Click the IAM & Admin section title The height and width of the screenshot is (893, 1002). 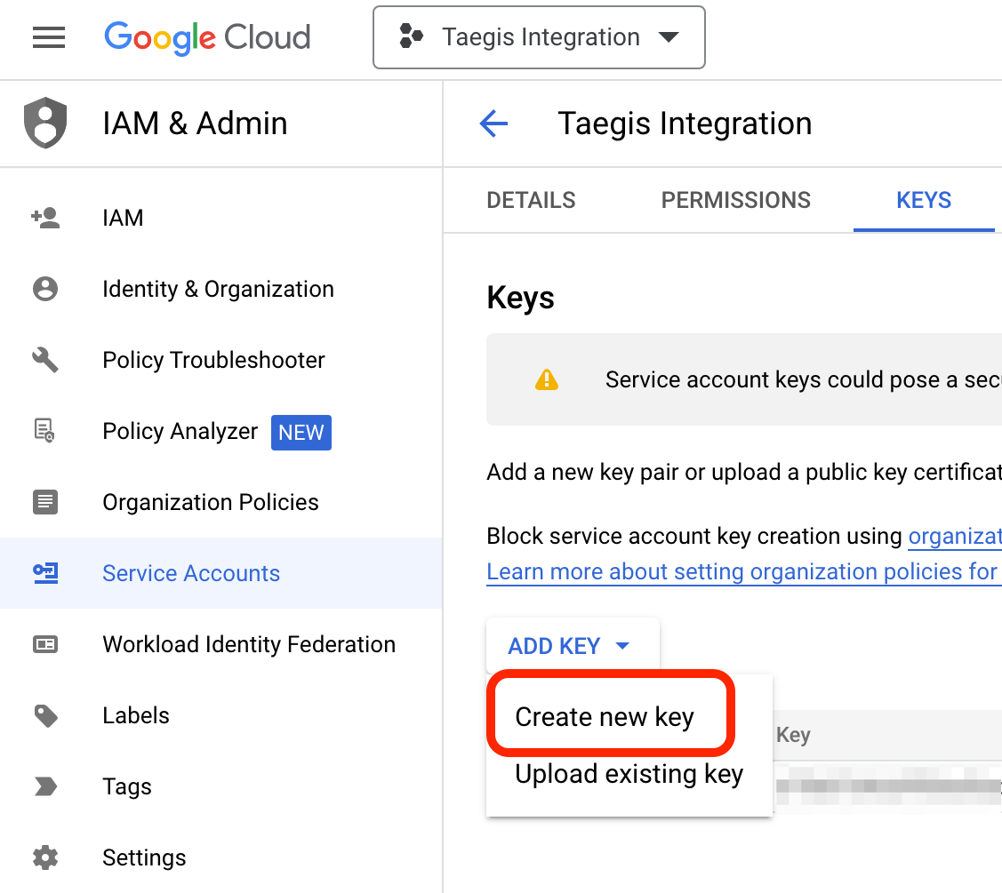point(195,124)
